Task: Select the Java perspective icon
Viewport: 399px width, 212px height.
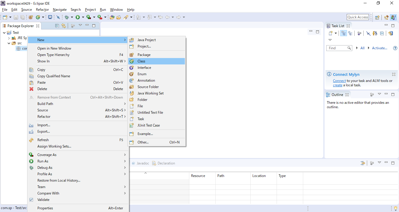Action: 393,17
